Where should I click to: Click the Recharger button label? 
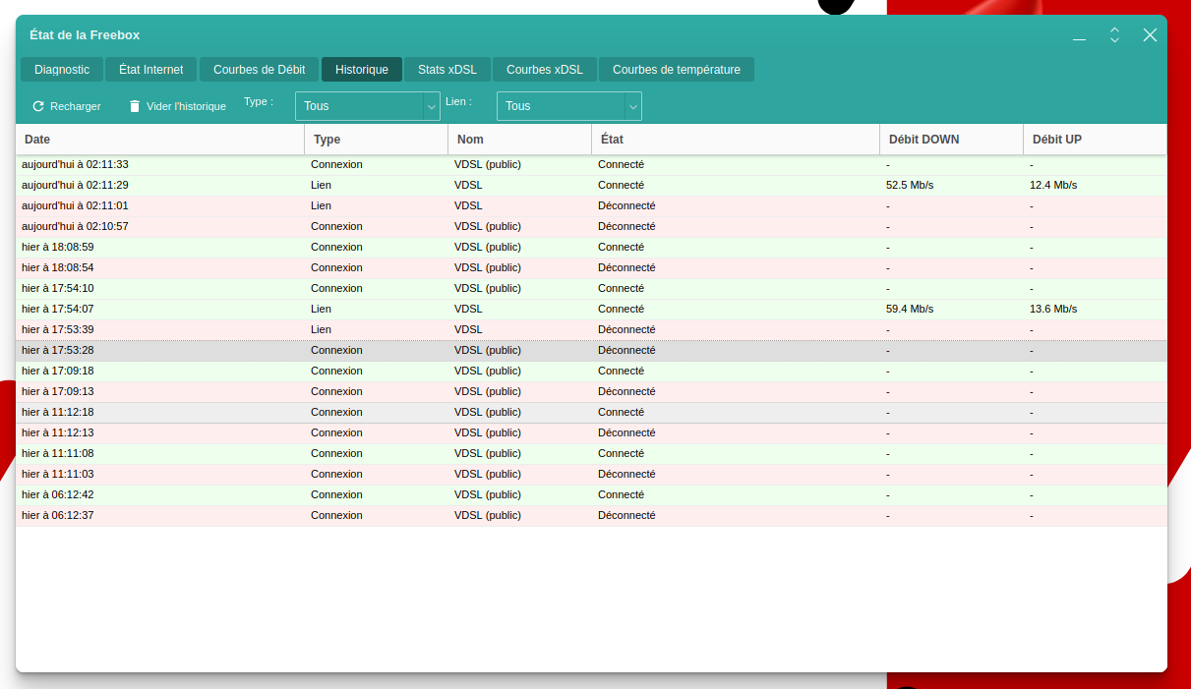(76, 106)
